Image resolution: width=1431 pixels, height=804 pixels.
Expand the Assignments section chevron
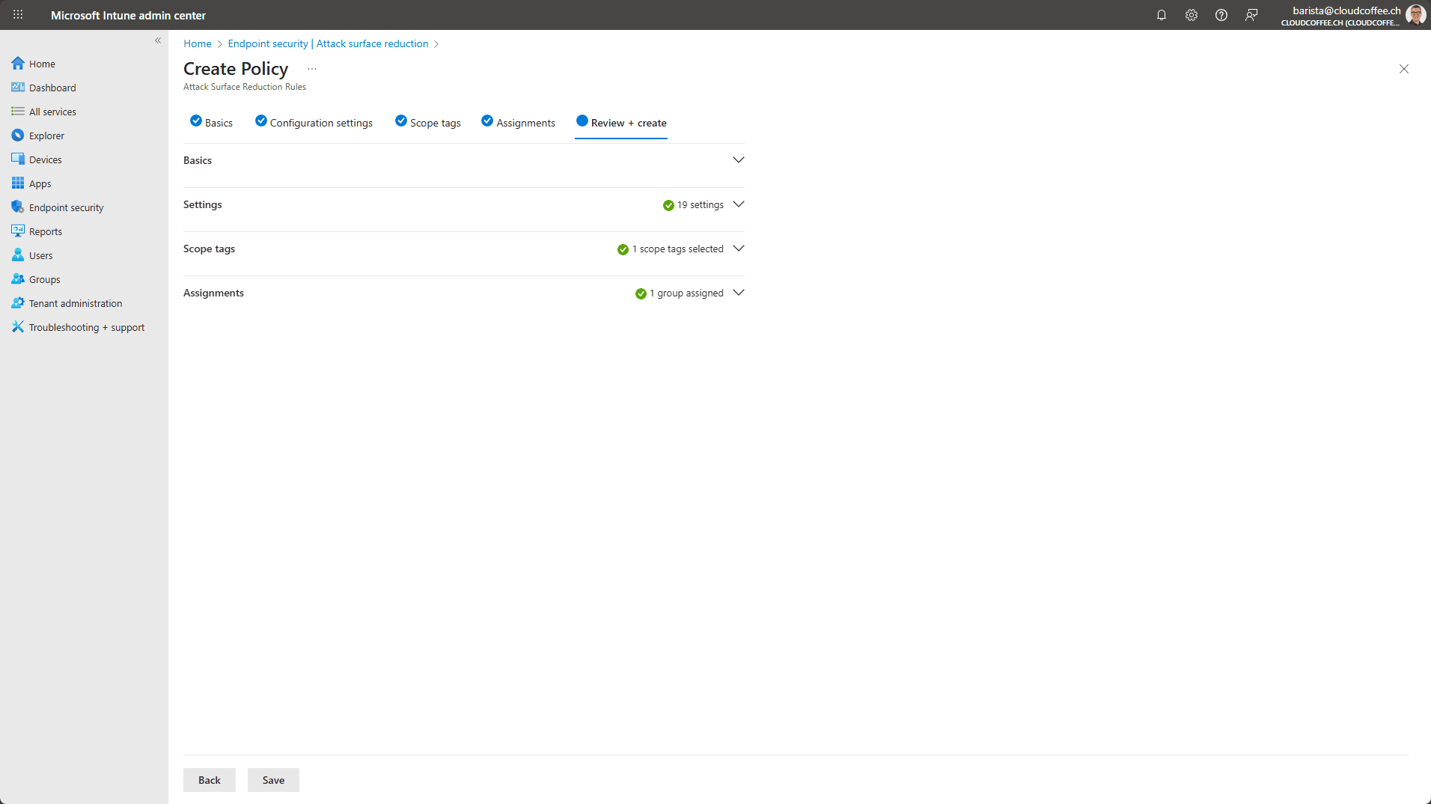[x=738, y=293]
